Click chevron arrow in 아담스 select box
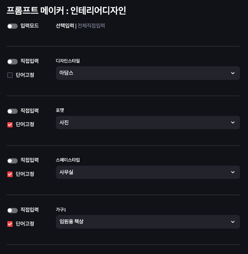Image resolution: width=248 pixels, height=254 pixels. [233, 73]
